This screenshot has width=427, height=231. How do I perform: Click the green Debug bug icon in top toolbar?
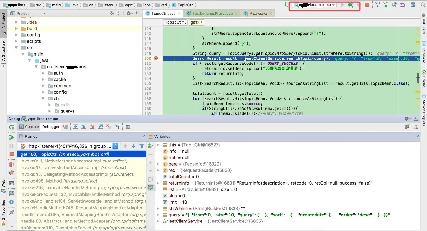pos(351,5)
